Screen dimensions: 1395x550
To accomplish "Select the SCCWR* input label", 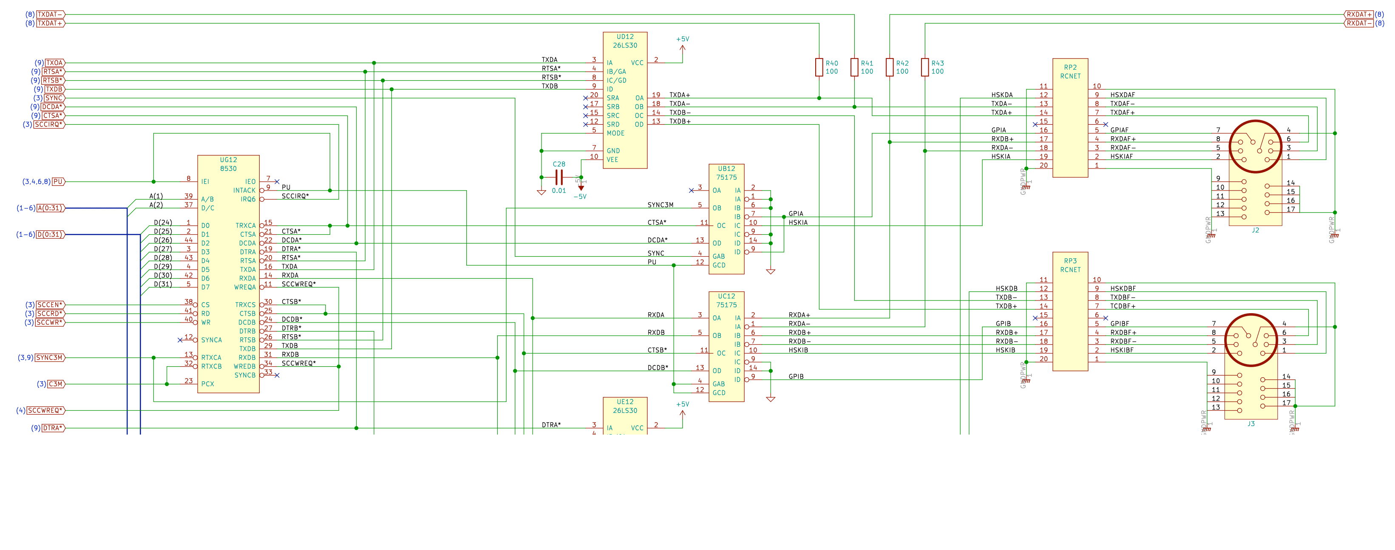I will pyautogui.click(x=50, y=323).
